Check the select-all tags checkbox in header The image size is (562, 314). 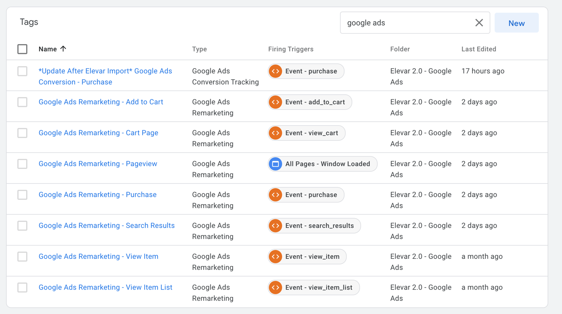click(x=22, y=49)
